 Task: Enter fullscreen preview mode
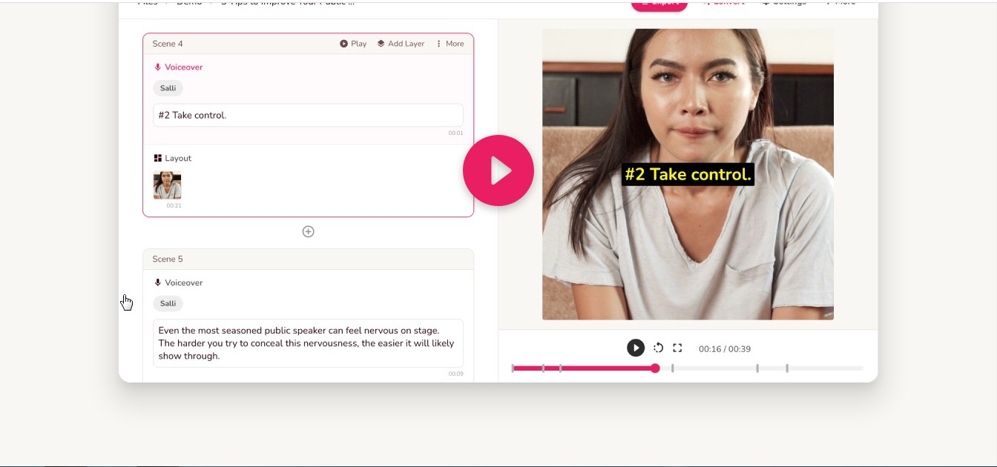677,348
